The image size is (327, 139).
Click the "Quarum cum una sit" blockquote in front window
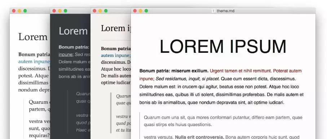click(223, 121)
